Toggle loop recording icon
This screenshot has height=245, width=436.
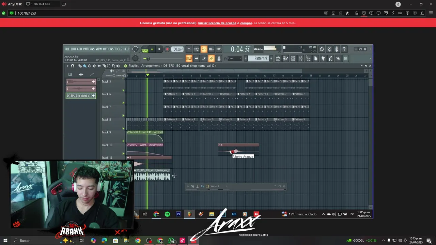click(x=219, y=49)
